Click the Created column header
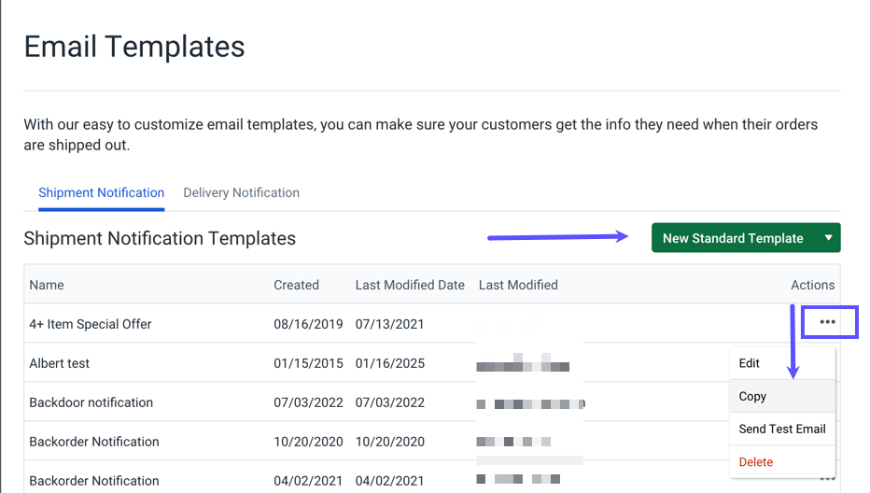This screenshot has width=870, height=493. (296, 285)
